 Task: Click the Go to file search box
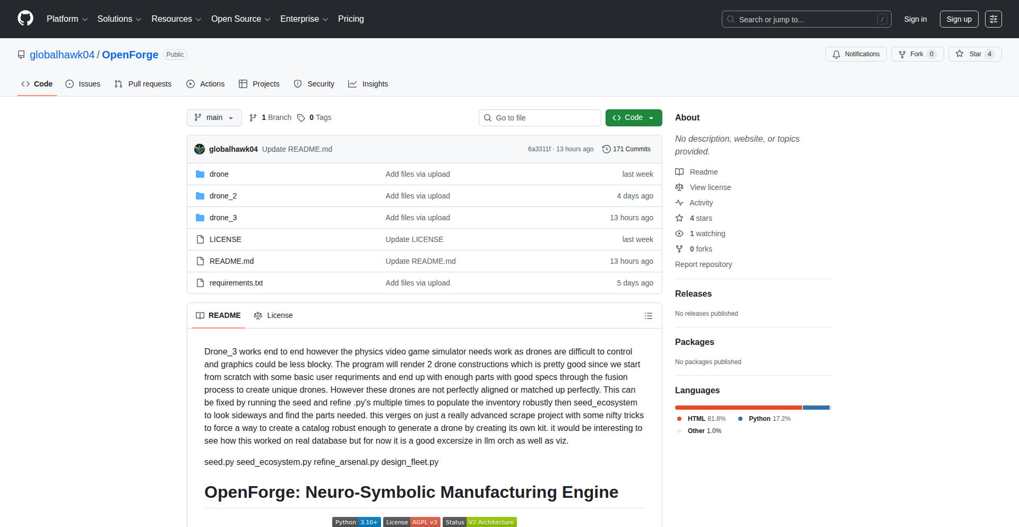pos(540,117)
